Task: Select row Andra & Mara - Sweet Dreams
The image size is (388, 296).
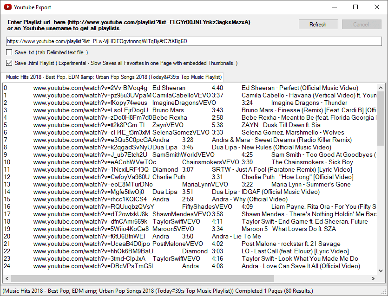Action: point(190,140)
